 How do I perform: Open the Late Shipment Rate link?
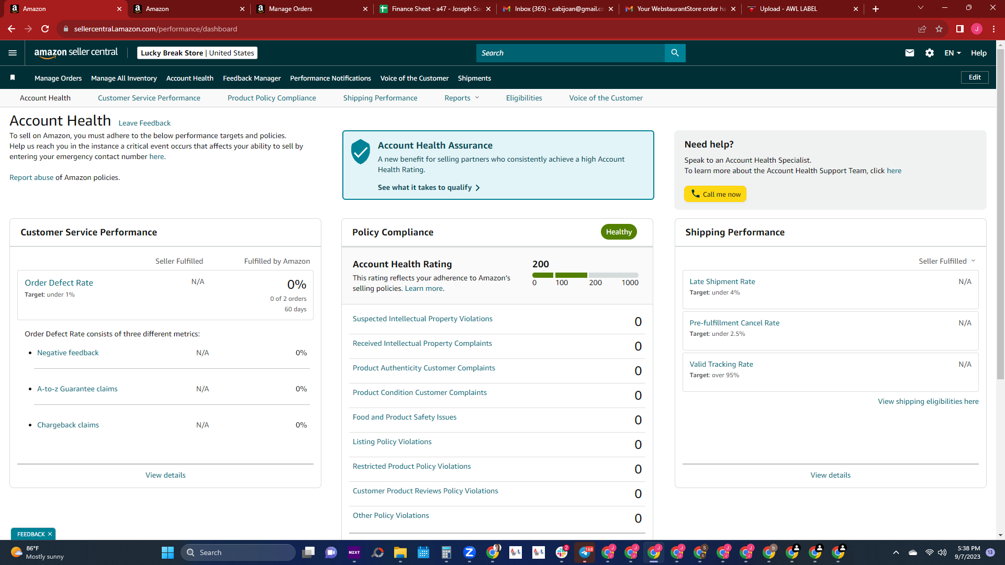722,281
